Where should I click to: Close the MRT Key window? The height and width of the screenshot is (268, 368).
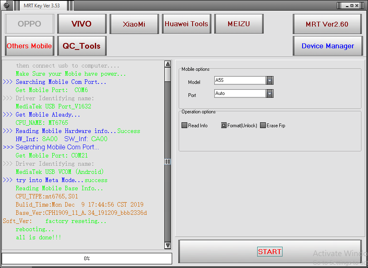(357, 6)
